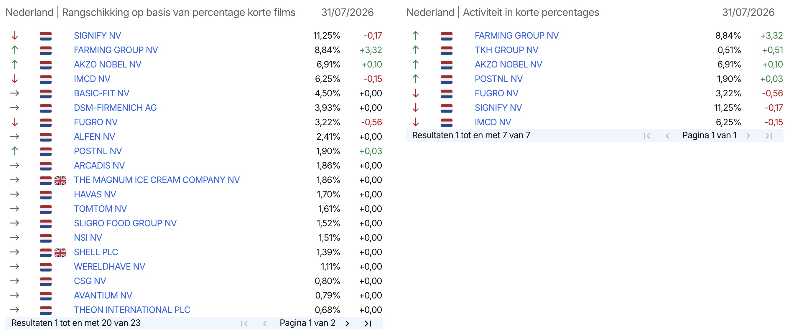Open TKH GROUP NV link
This screenshot has width=790, height=330.
click(506, 50)
